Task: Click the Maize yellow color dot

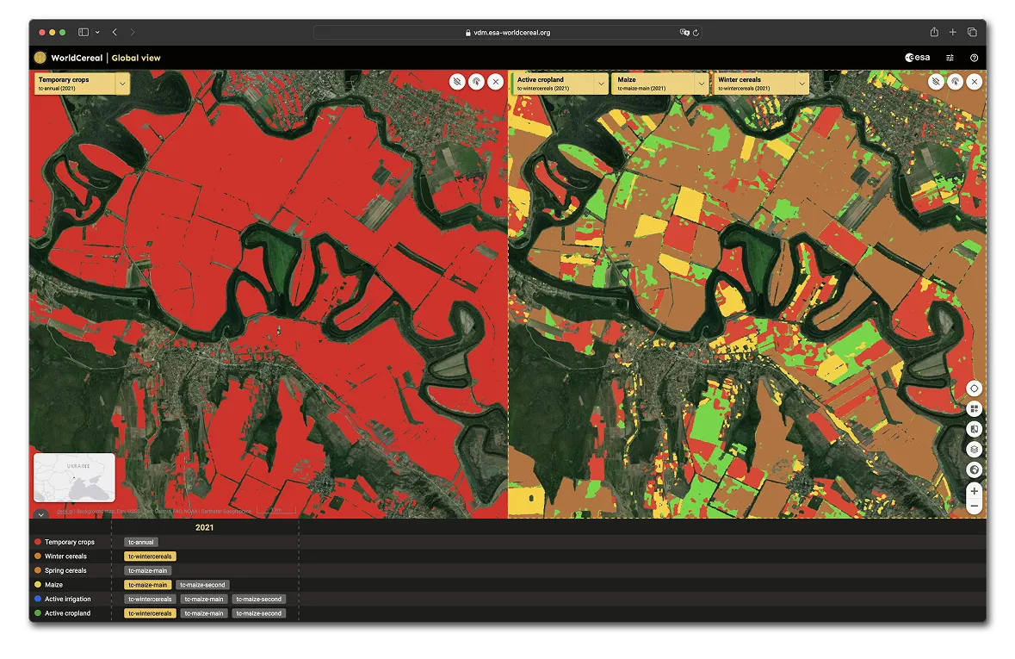Action: 38,584
